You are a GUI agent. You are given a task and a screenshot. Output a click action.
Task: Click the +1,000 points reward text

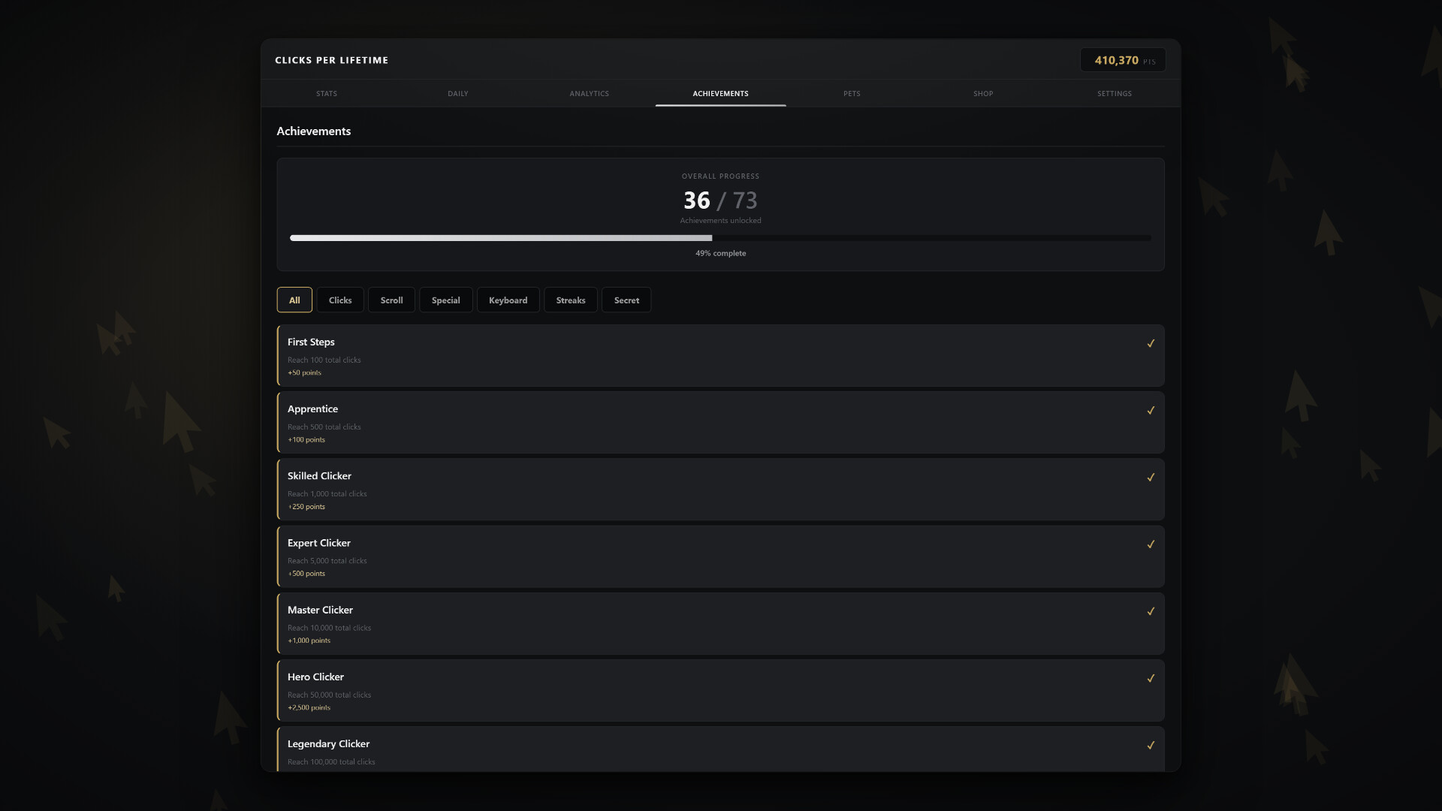[x=309, y=641]
